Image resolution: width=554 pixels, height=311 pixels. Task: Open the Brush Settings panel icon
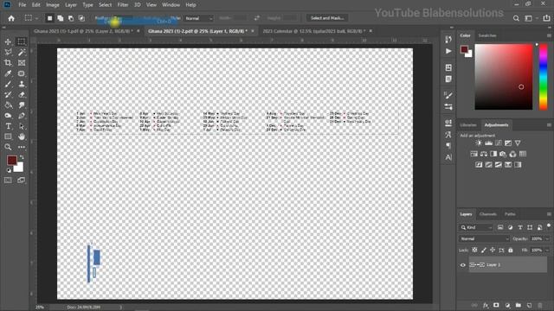[x=448, y=95]
